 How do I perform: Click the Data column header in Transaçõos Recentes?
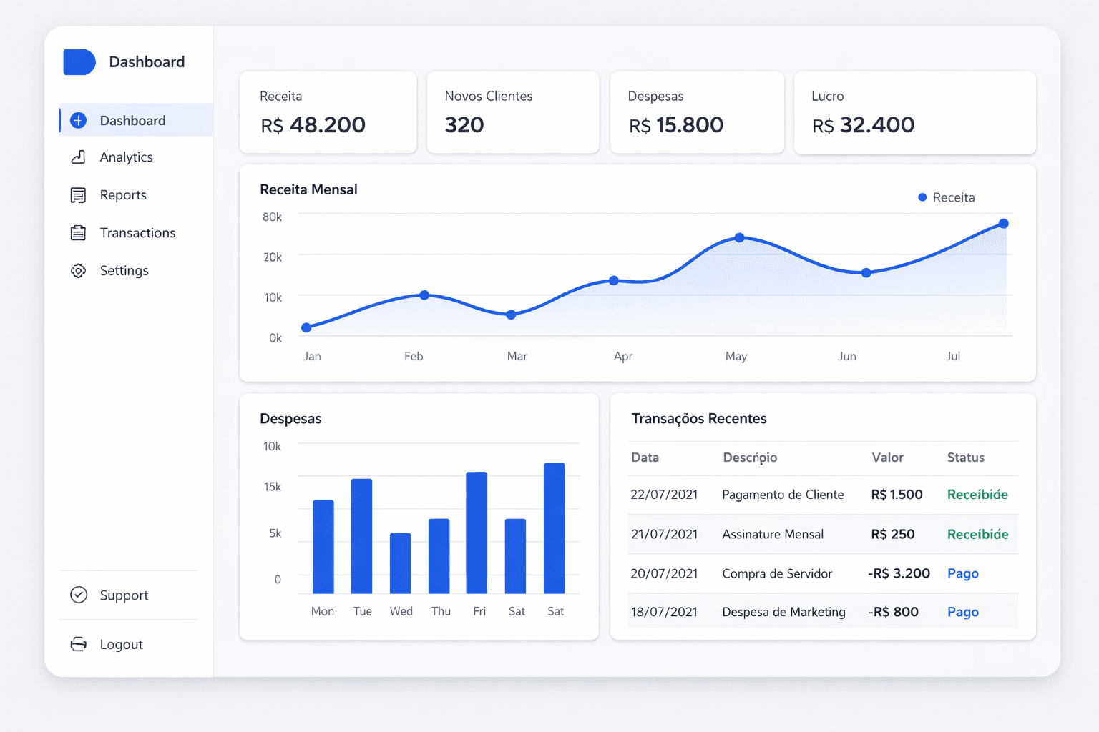[x=644, y=457]
